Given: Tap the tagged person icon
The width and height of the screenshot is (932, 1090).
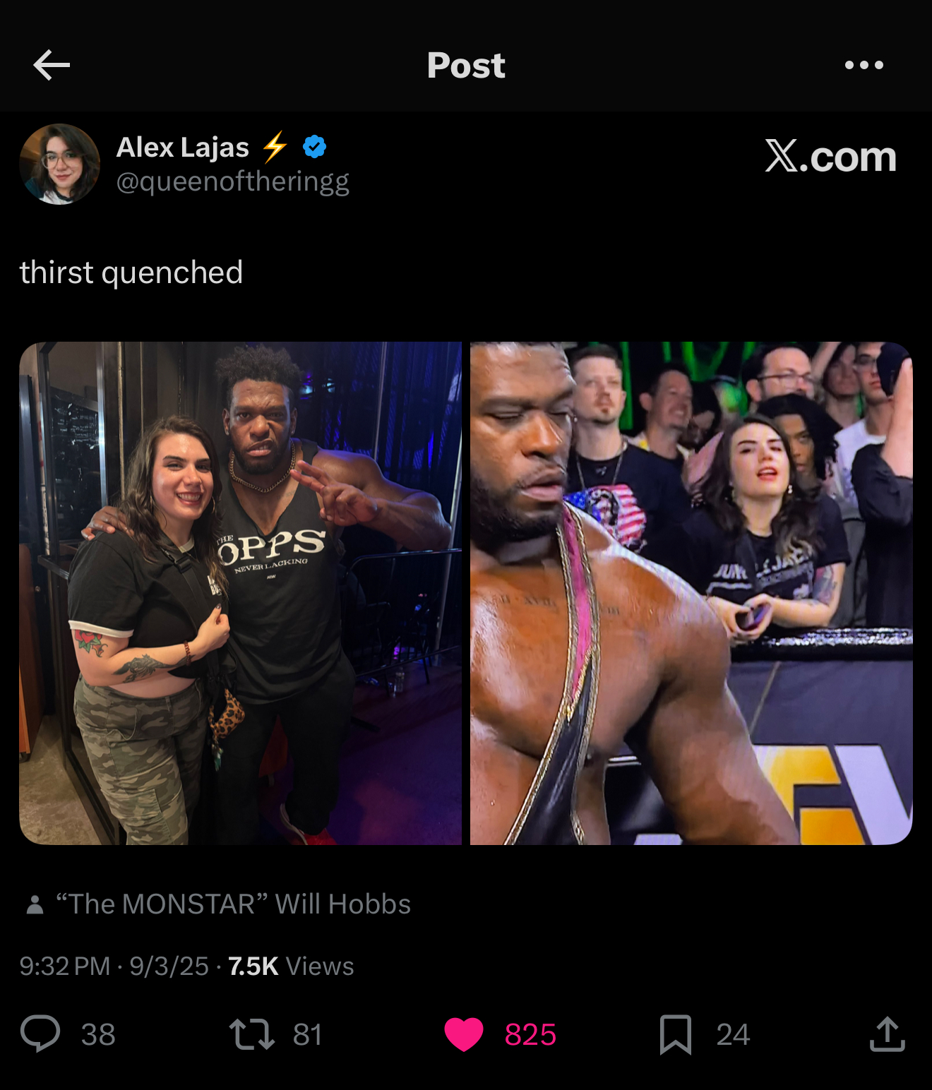Looking at the screenshot, I should pos(35,904).
